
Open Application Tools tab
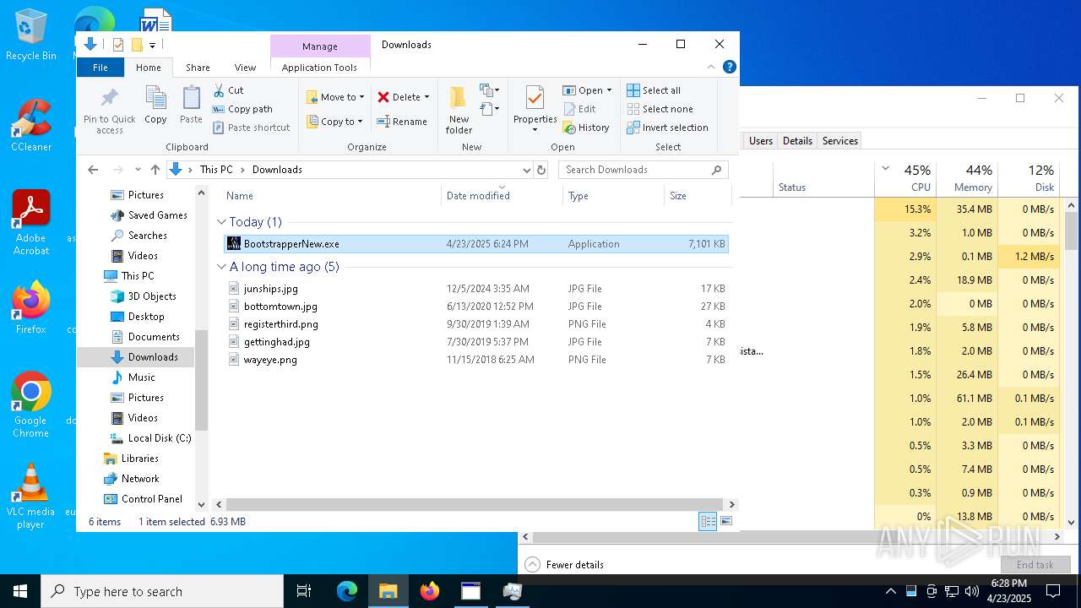tap(319, 68)
